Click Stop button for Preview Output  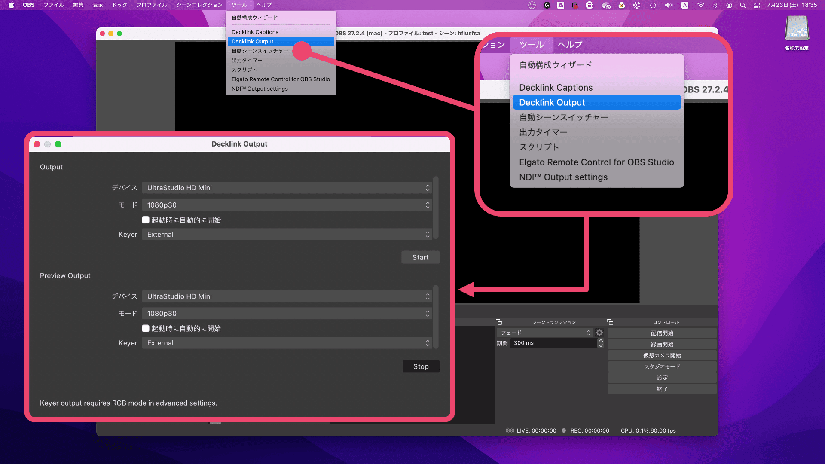pyautogui.click(x=421, y=366)
